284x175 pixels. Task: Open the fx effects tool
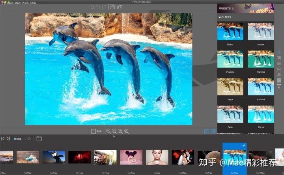click(x=279, y=74)
